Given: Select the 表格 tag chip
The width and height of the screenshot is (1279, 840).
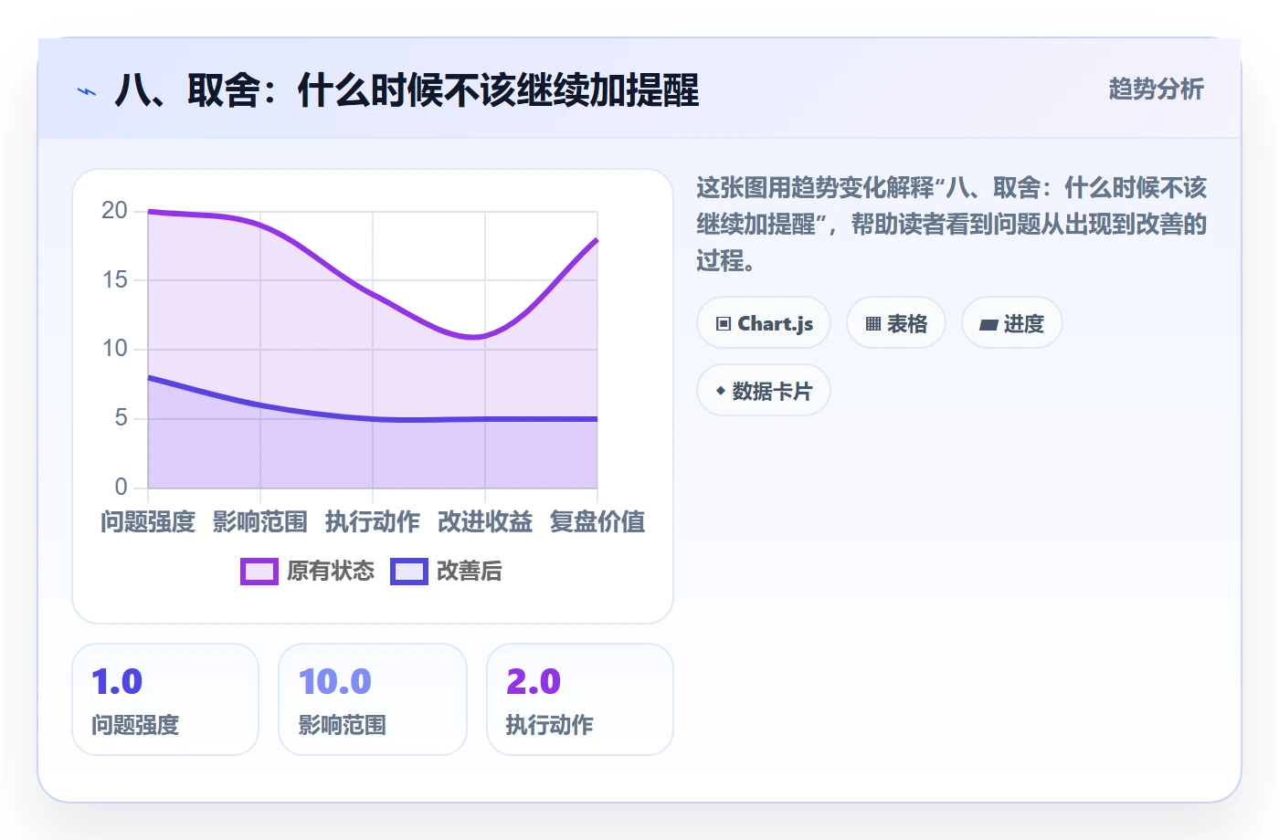Looking at the screenshot, I should tap(896, 323).
